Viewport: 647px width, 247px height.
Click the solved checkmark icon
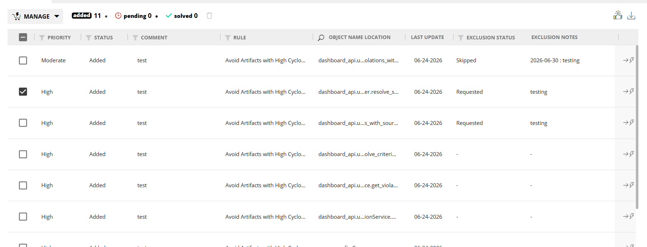click(169, 15)
